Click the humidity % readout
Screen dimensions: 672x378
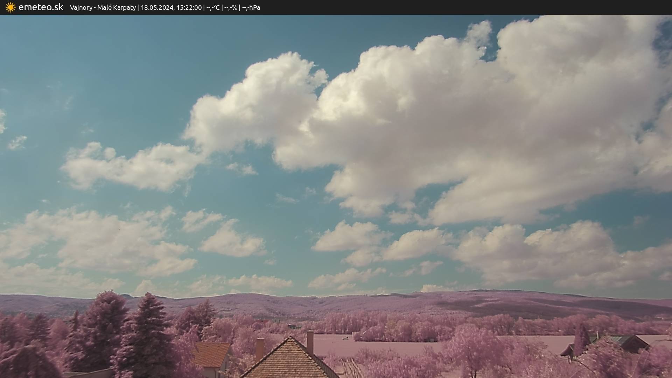pos(230,8)
